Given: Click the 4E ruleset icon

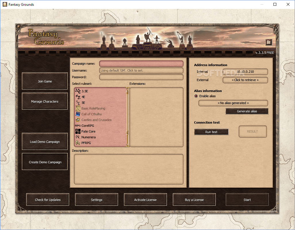Looking at the screenshot, I should click(78, 97).
